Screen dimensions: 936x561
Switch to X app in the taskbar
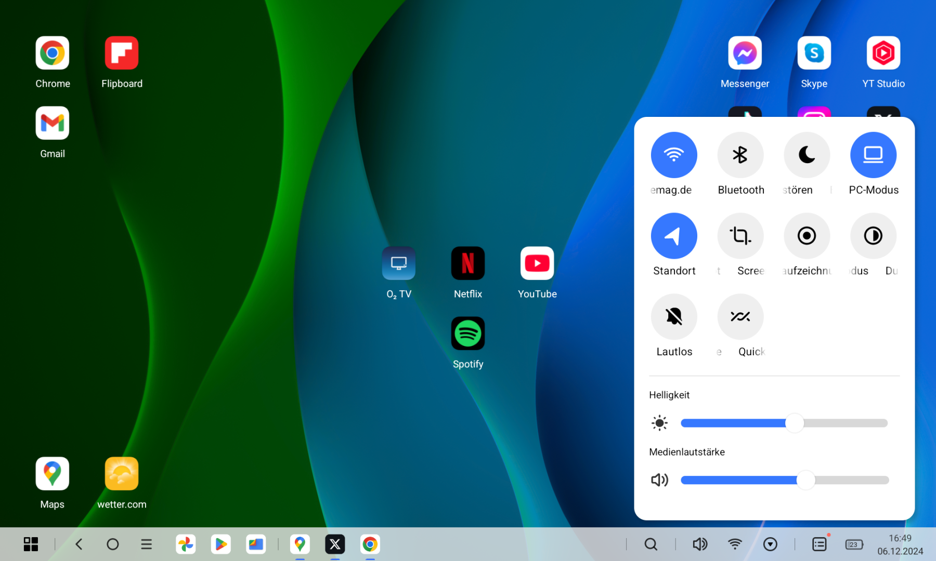coord(335,544)
